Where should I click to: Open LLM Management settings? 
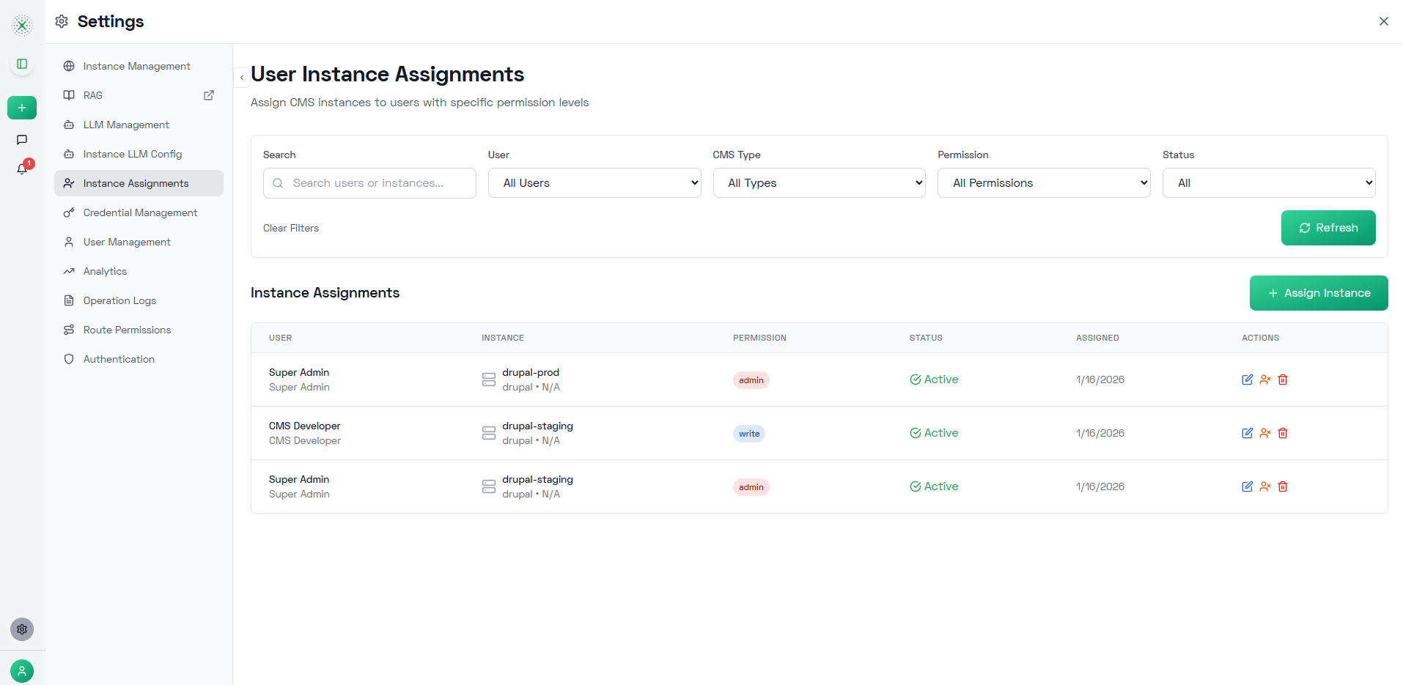139,125
